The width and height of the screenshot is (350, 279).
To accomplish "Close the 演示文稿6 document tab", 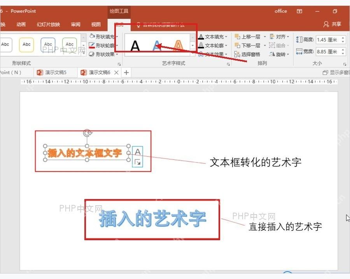I will pos(116,72).
